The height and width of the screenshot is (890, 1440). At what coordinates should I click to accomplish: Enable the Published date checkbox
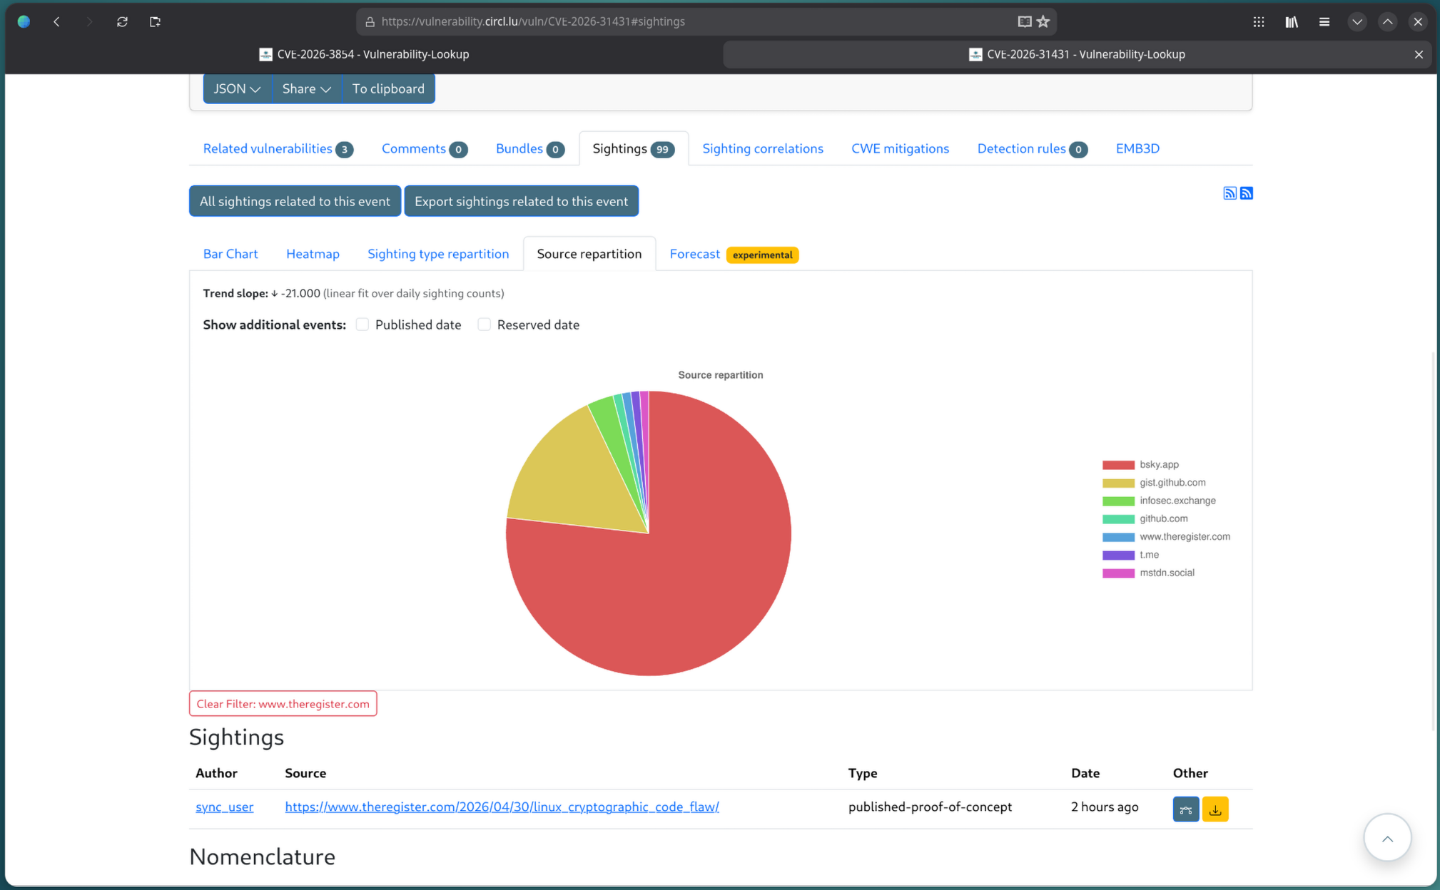[x=362, y=324]
